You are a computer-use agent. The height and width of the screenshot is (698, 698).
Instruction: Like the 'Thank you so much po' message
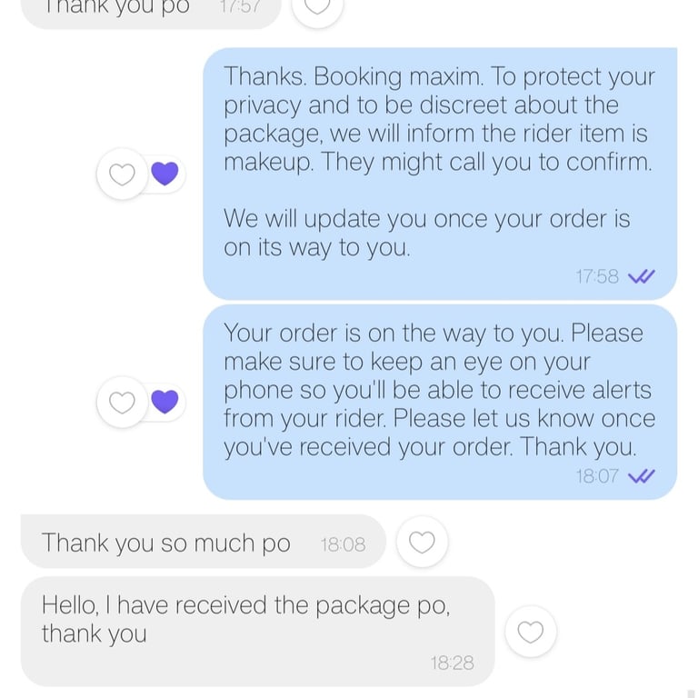coord(422,542)
